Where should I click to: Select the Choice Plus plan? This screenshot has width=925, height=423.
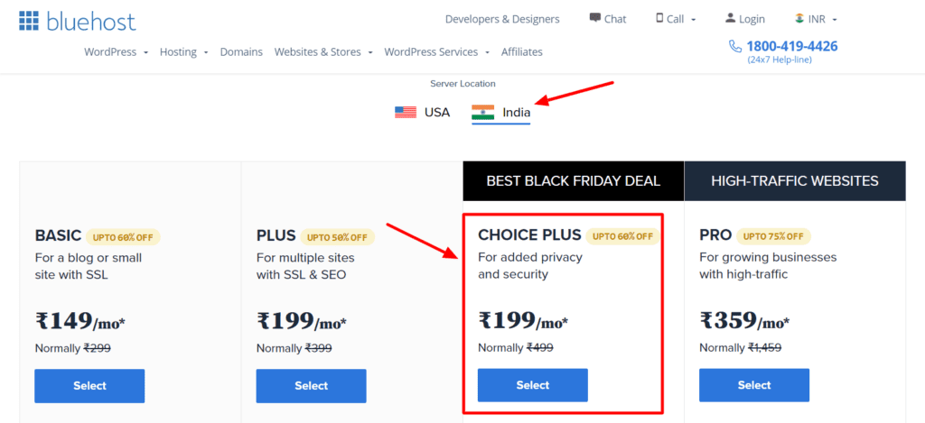coord(532,385)
